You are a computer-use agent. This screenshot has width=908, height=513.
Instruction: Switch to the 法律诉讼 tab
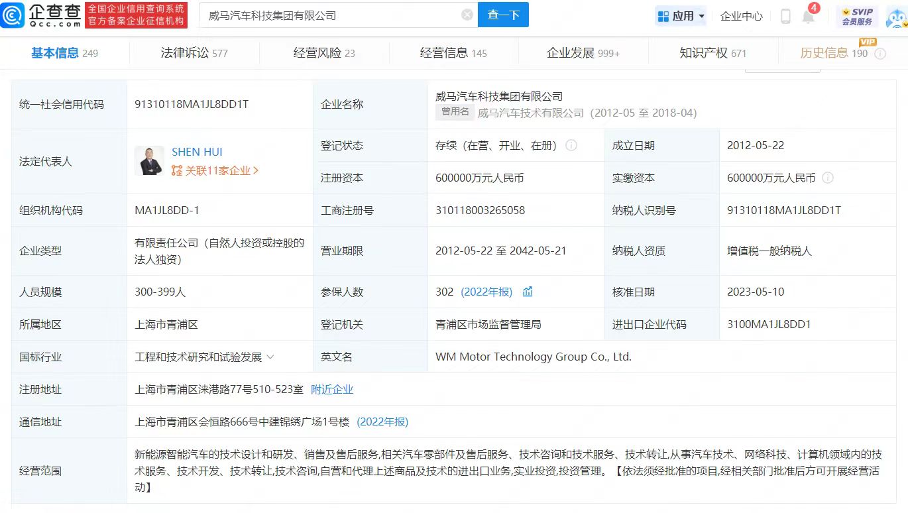[x=194, y=53]
